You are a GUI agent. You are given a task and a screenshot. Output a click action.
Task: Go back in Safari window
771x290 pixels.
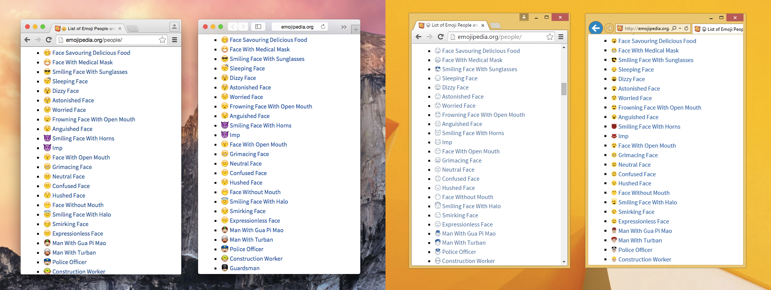[233, 27]
